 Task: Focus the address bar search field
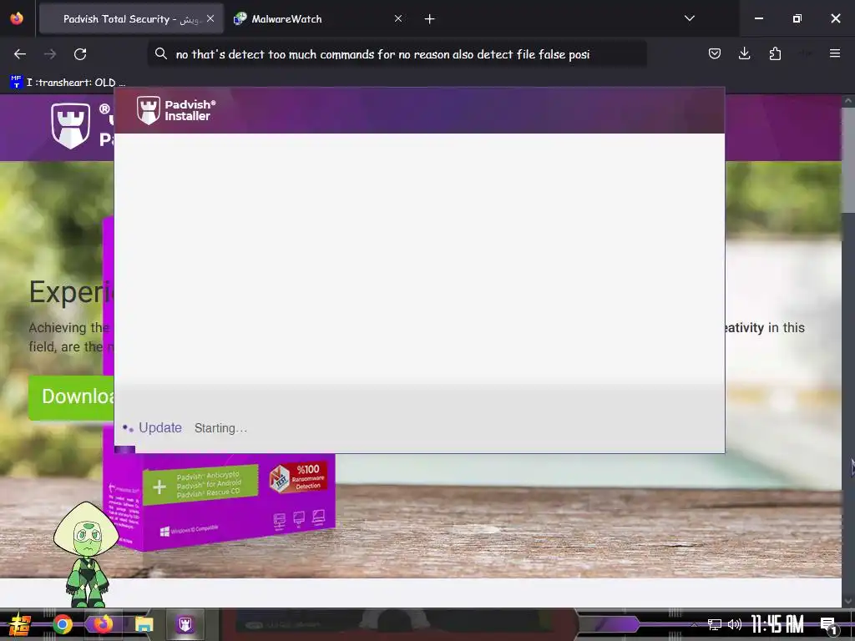click(x=397, y=54)
